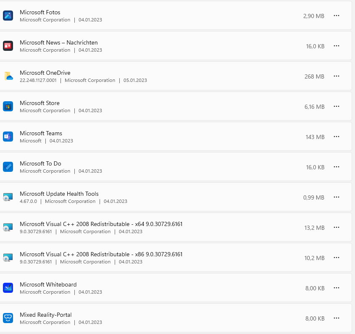Select the Microsoft To Do app name

[40, 163]
